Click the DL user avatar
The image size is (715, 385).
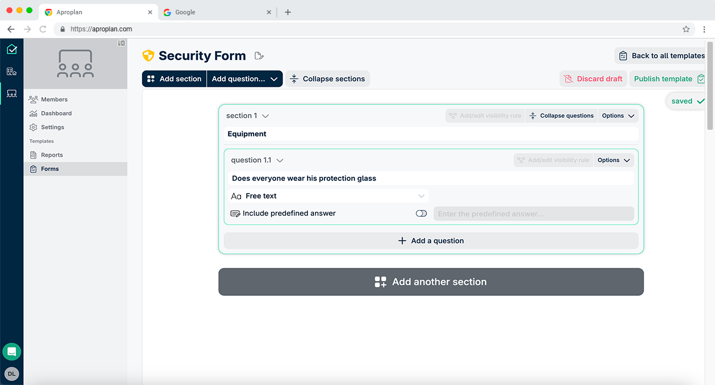pos(12,373)
